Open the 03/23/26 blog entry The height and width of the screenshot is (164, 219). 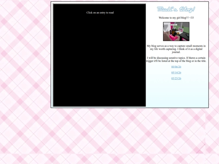pyautogui.click(x=176, y=79)
